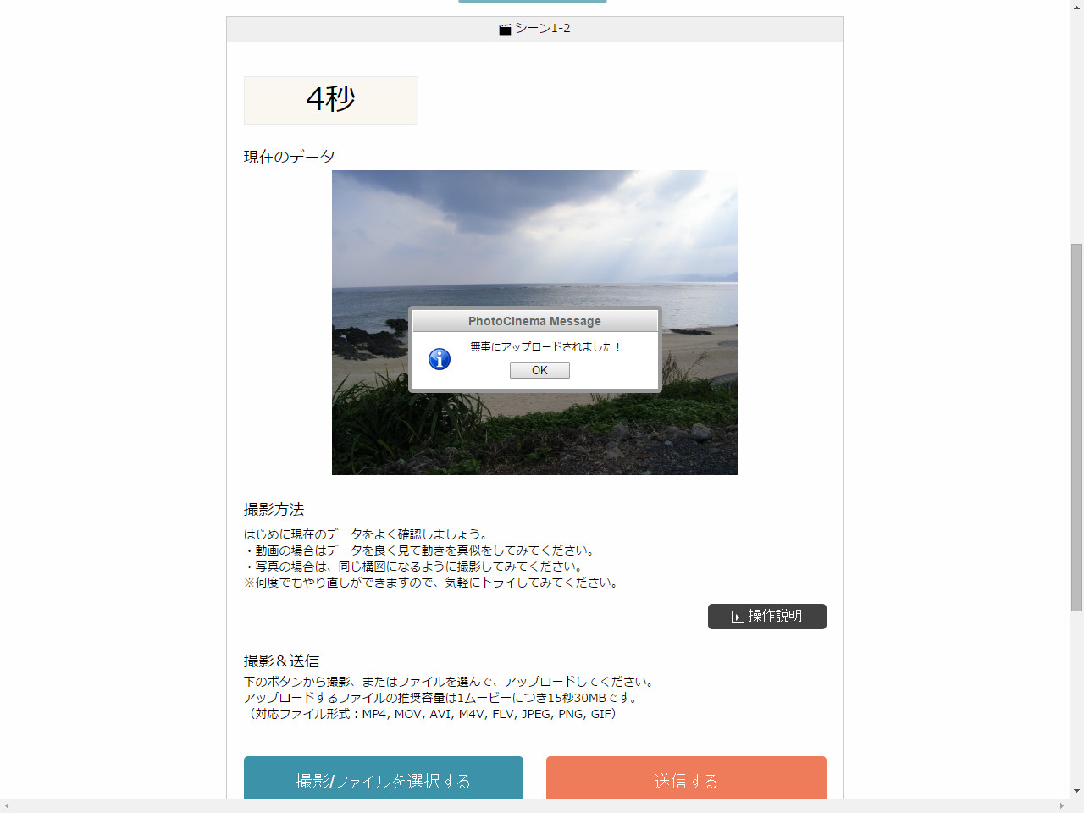Click the highlighted tab at the top edge
The height and width of the screenshot is (813, 1084).
click(x=532, y=3)
